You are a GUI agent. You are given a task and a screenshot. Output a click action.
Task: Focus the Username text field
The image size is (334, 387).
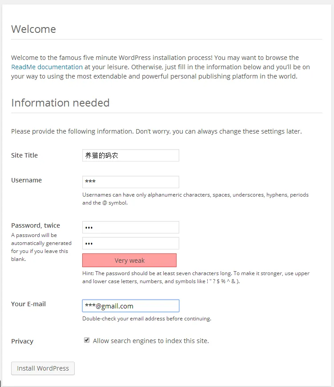coord(131,182)
